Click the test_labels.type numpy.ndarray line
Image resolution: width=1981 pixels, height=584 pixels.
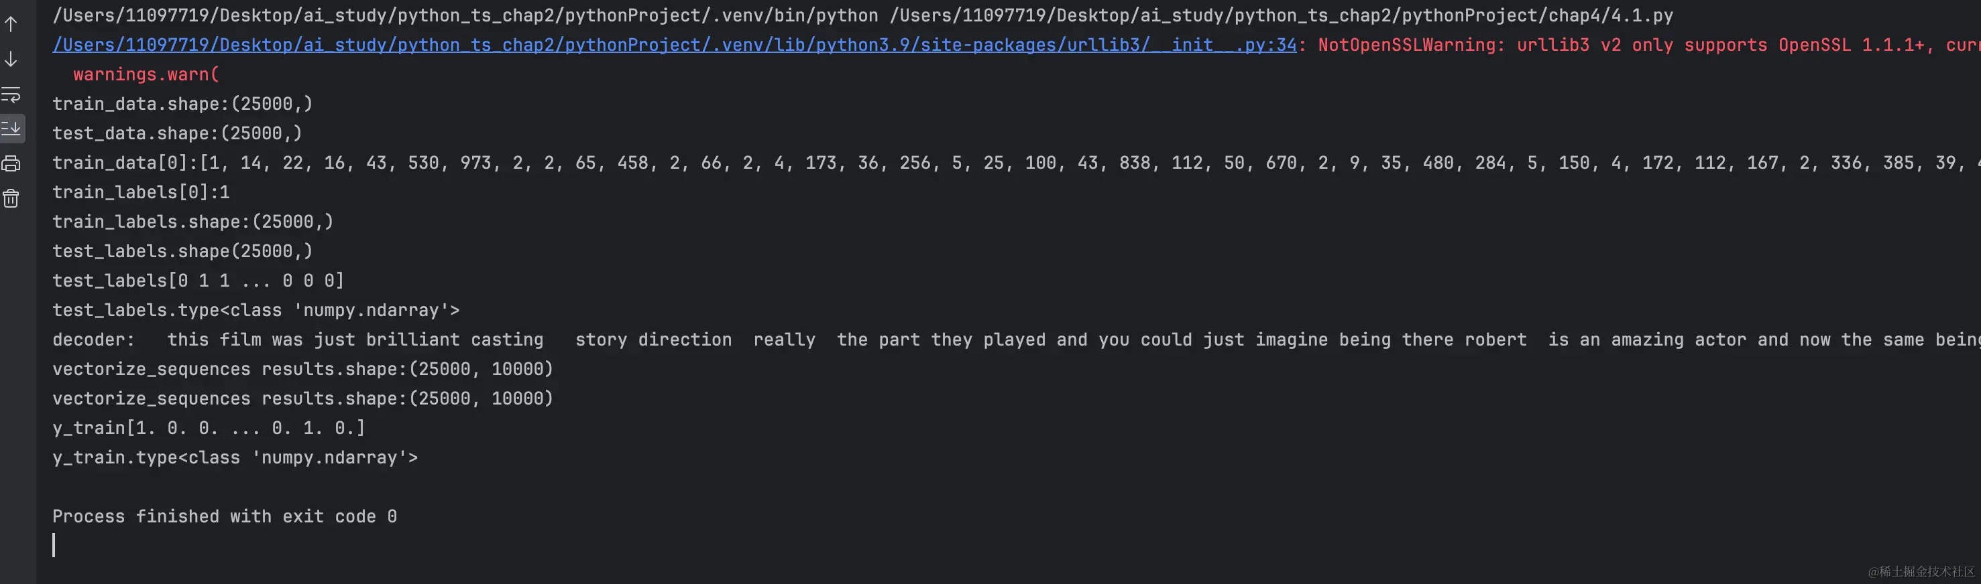(x=256, y=311)
